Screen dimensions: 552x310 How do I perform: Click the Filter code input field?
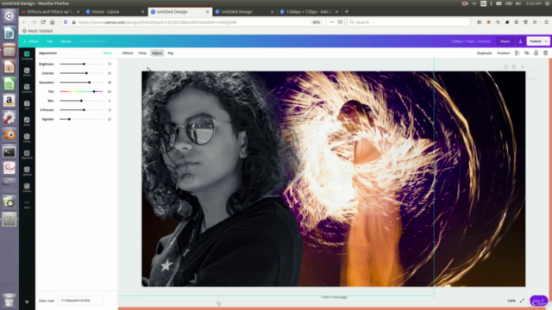coord(80,301)
